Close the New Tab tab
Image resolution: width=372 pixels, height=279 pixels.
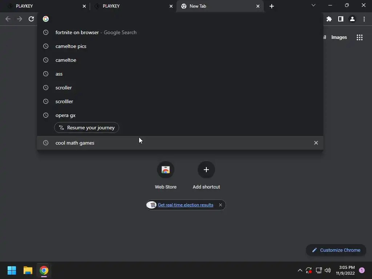258,6
